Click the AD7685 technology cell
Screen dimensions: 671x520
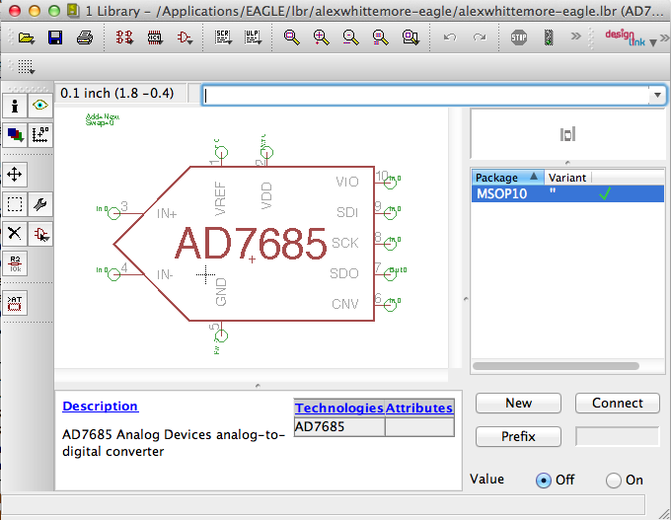(339, 426)
